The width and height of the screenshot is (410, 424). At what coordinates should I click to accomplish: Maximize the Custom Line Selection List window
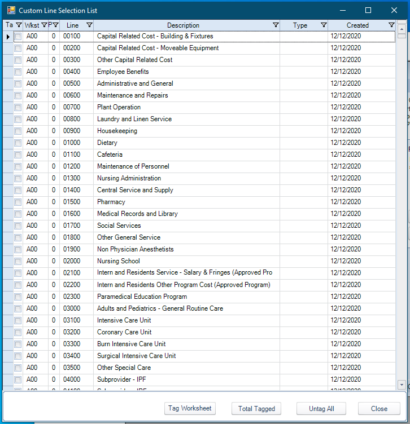point(368,10)
